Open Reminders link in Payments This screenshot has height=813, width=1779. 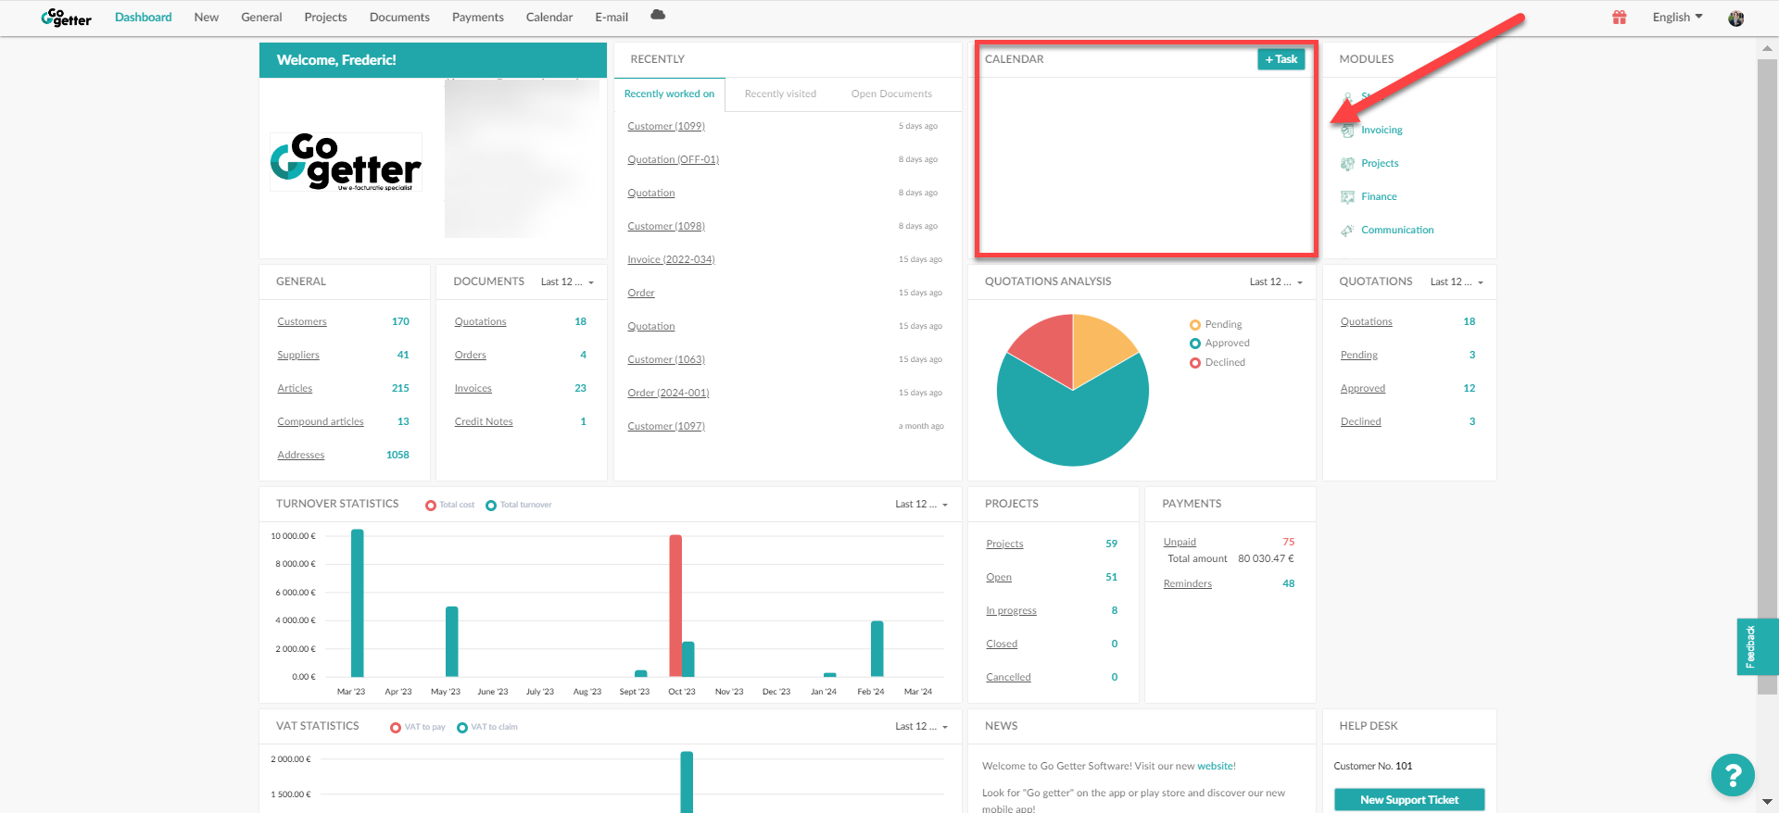tap(1188, 584)
